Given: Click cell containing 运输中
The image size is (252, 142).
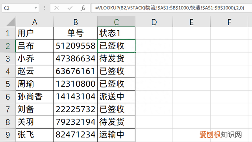Looking at the screenshot, I should [117, 135].
